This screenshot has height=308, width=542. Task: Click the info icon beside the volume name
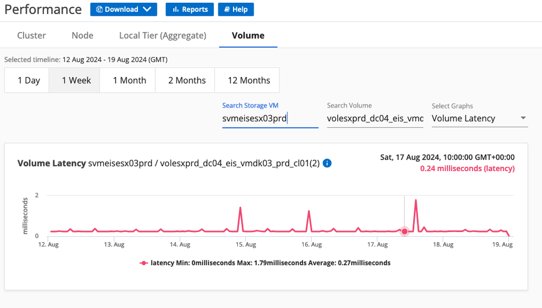[x=327, y=163]
